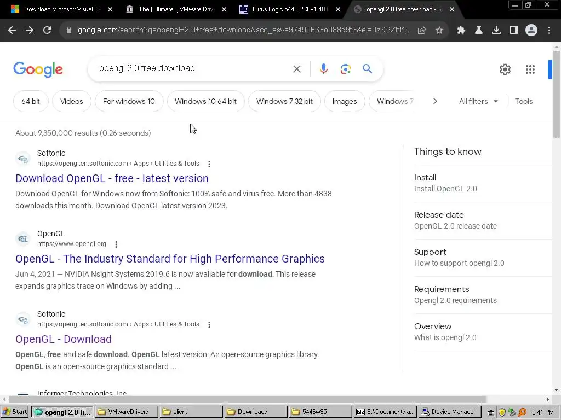
Task: View site lock info in address bar
Action: click(69, 31)
